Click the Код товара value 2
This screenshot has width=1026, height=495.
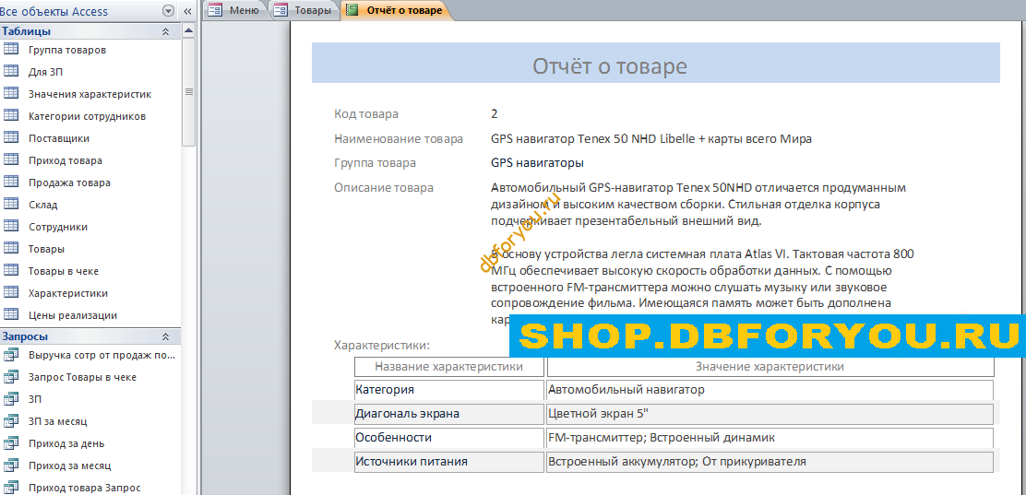click(x=495, y=113)
